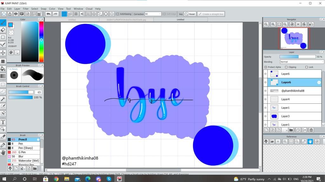This screenshot has width=325, height=182.
Task: Zoom out using Navigator magnifier minus
Action: (x=285, y=24)
